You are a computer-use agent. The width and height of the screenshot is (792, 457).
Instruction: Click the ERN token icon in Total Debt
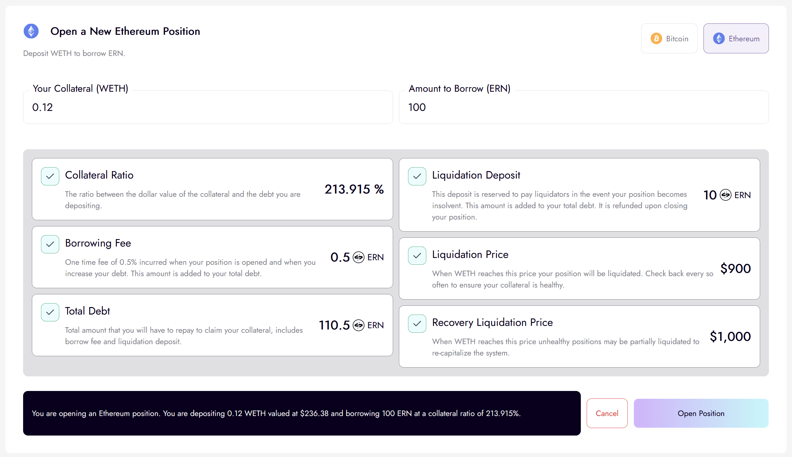click(x=359, y=325)
